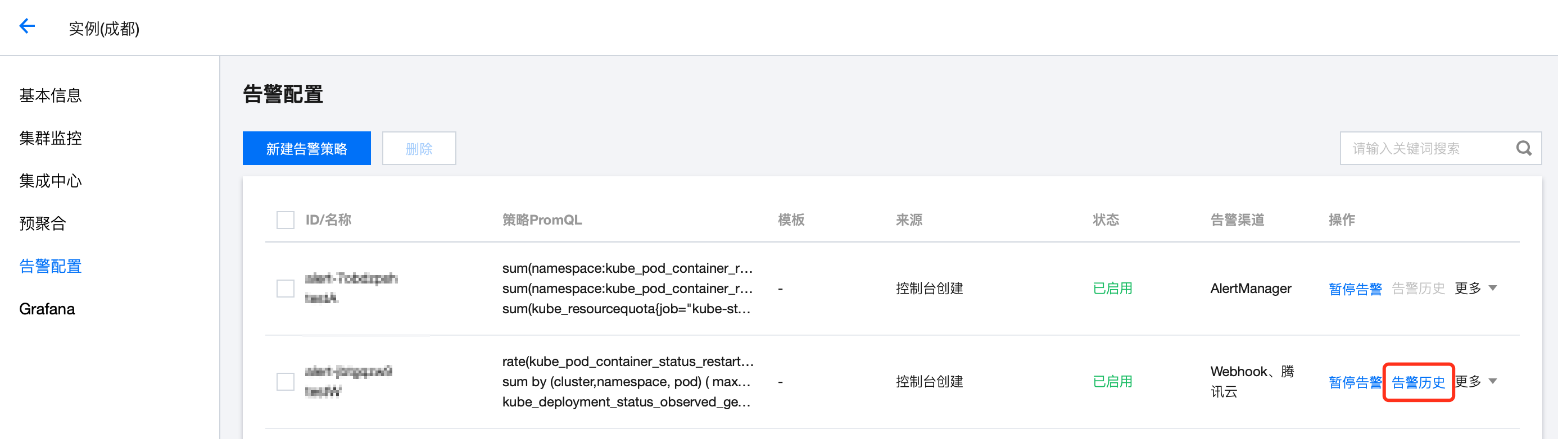Open 集群监控 in the sidebar
This screenshot has height=439, width=1558.
coord(50,138)
